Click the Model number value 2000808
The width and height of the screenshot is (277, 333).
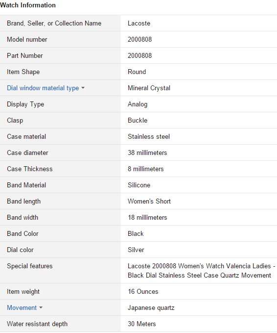[x=139, y=40]
